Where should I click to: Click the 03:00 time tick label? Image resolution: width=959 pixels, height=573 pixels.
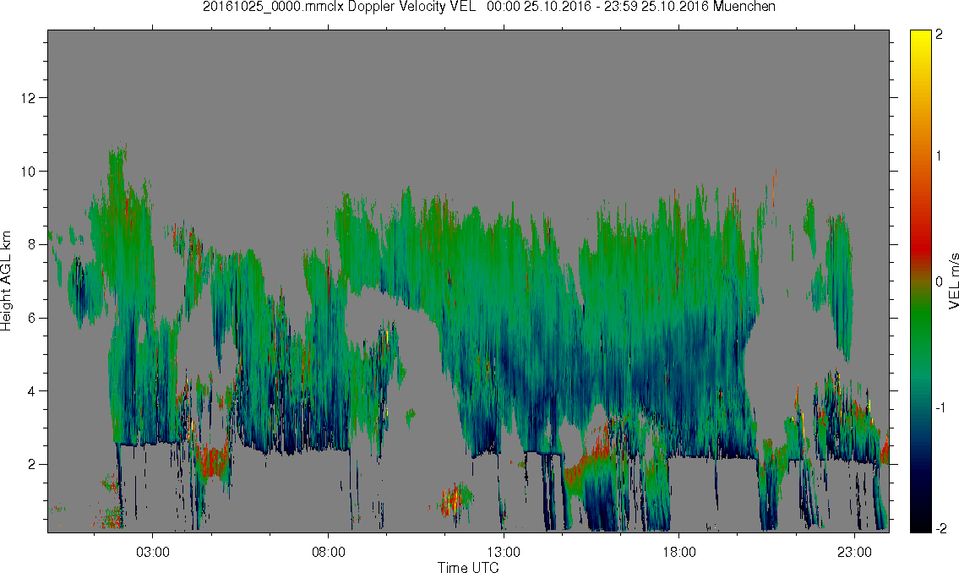(x=152, y=552)
